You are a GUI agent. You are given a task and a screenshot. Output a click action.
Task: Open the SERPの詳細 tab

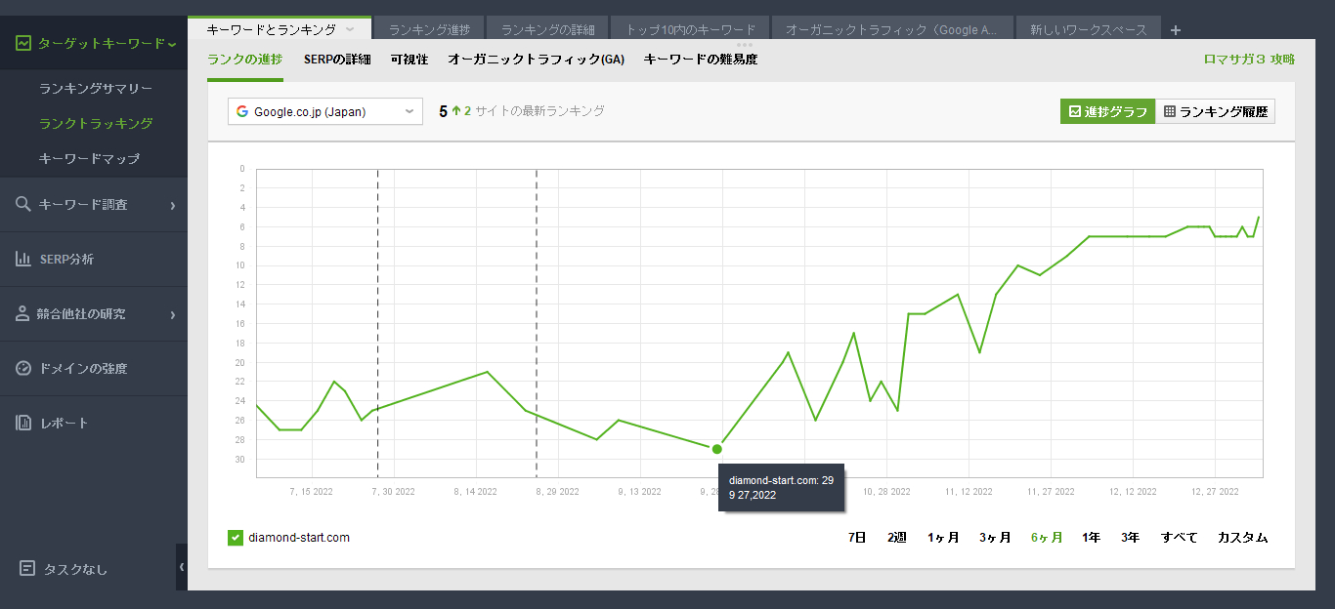pyautogui.click(x=337, y=60)
